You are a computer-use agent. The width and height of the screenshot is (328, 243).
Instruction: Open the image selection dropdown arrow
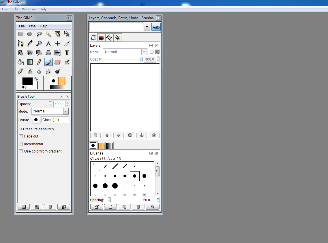click(x=147, y=27)
